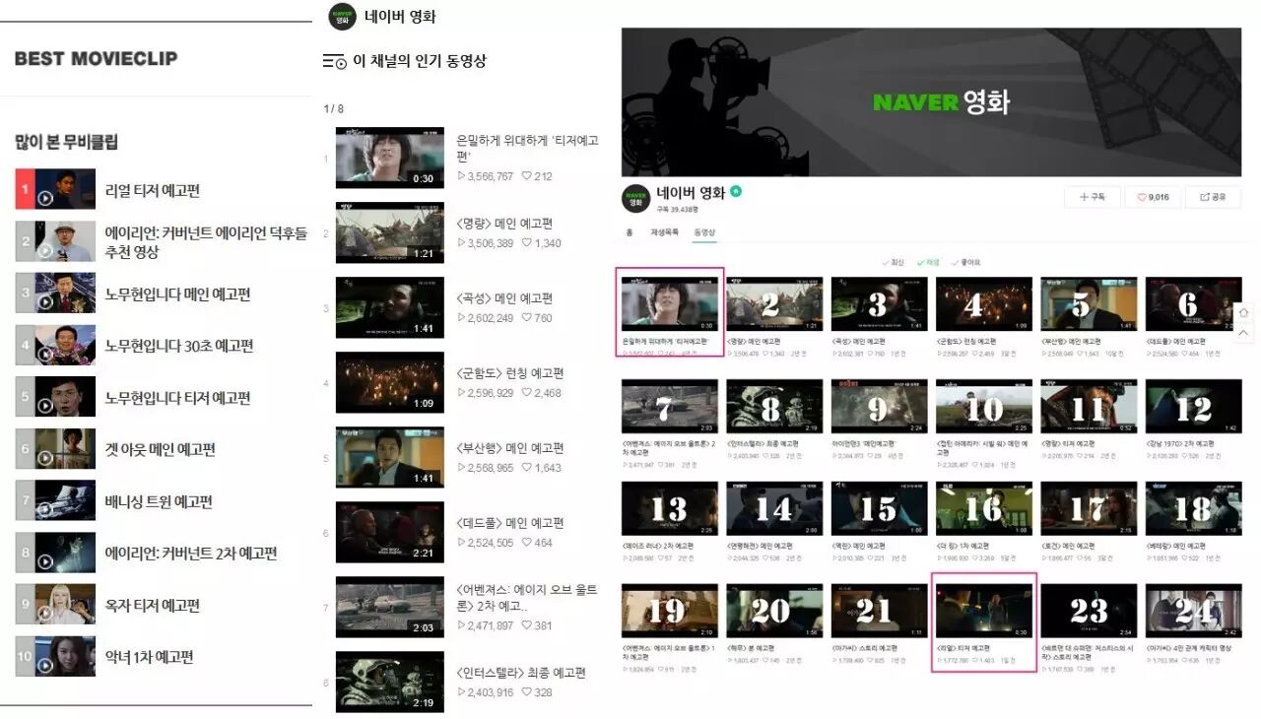Click the 많이 본 무비클립 heading
This screenshot has width=1261, height=719.
coord(66,142)
